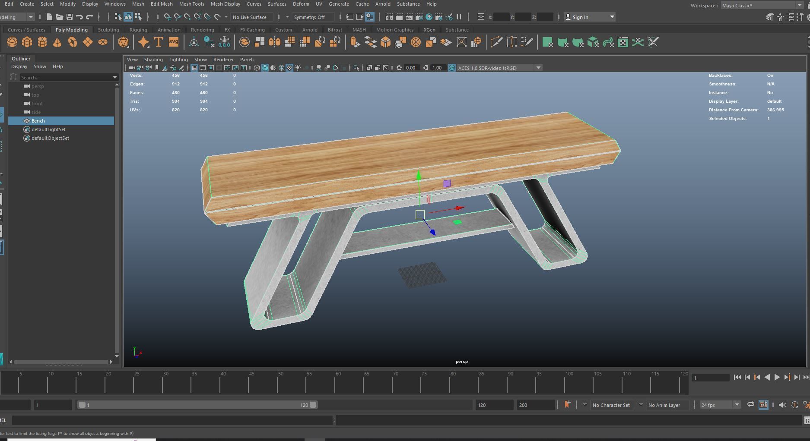
Task: Create a polygon torus from the shelf
Action: click(73, 42)
